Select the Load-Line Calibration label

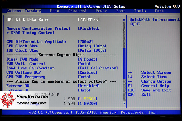coord(30,68)
